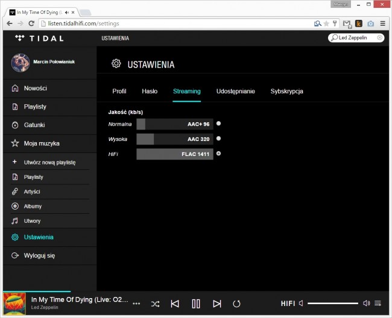392x318 pixels.
Task: Pause the current track
Action: coord(196,304)
